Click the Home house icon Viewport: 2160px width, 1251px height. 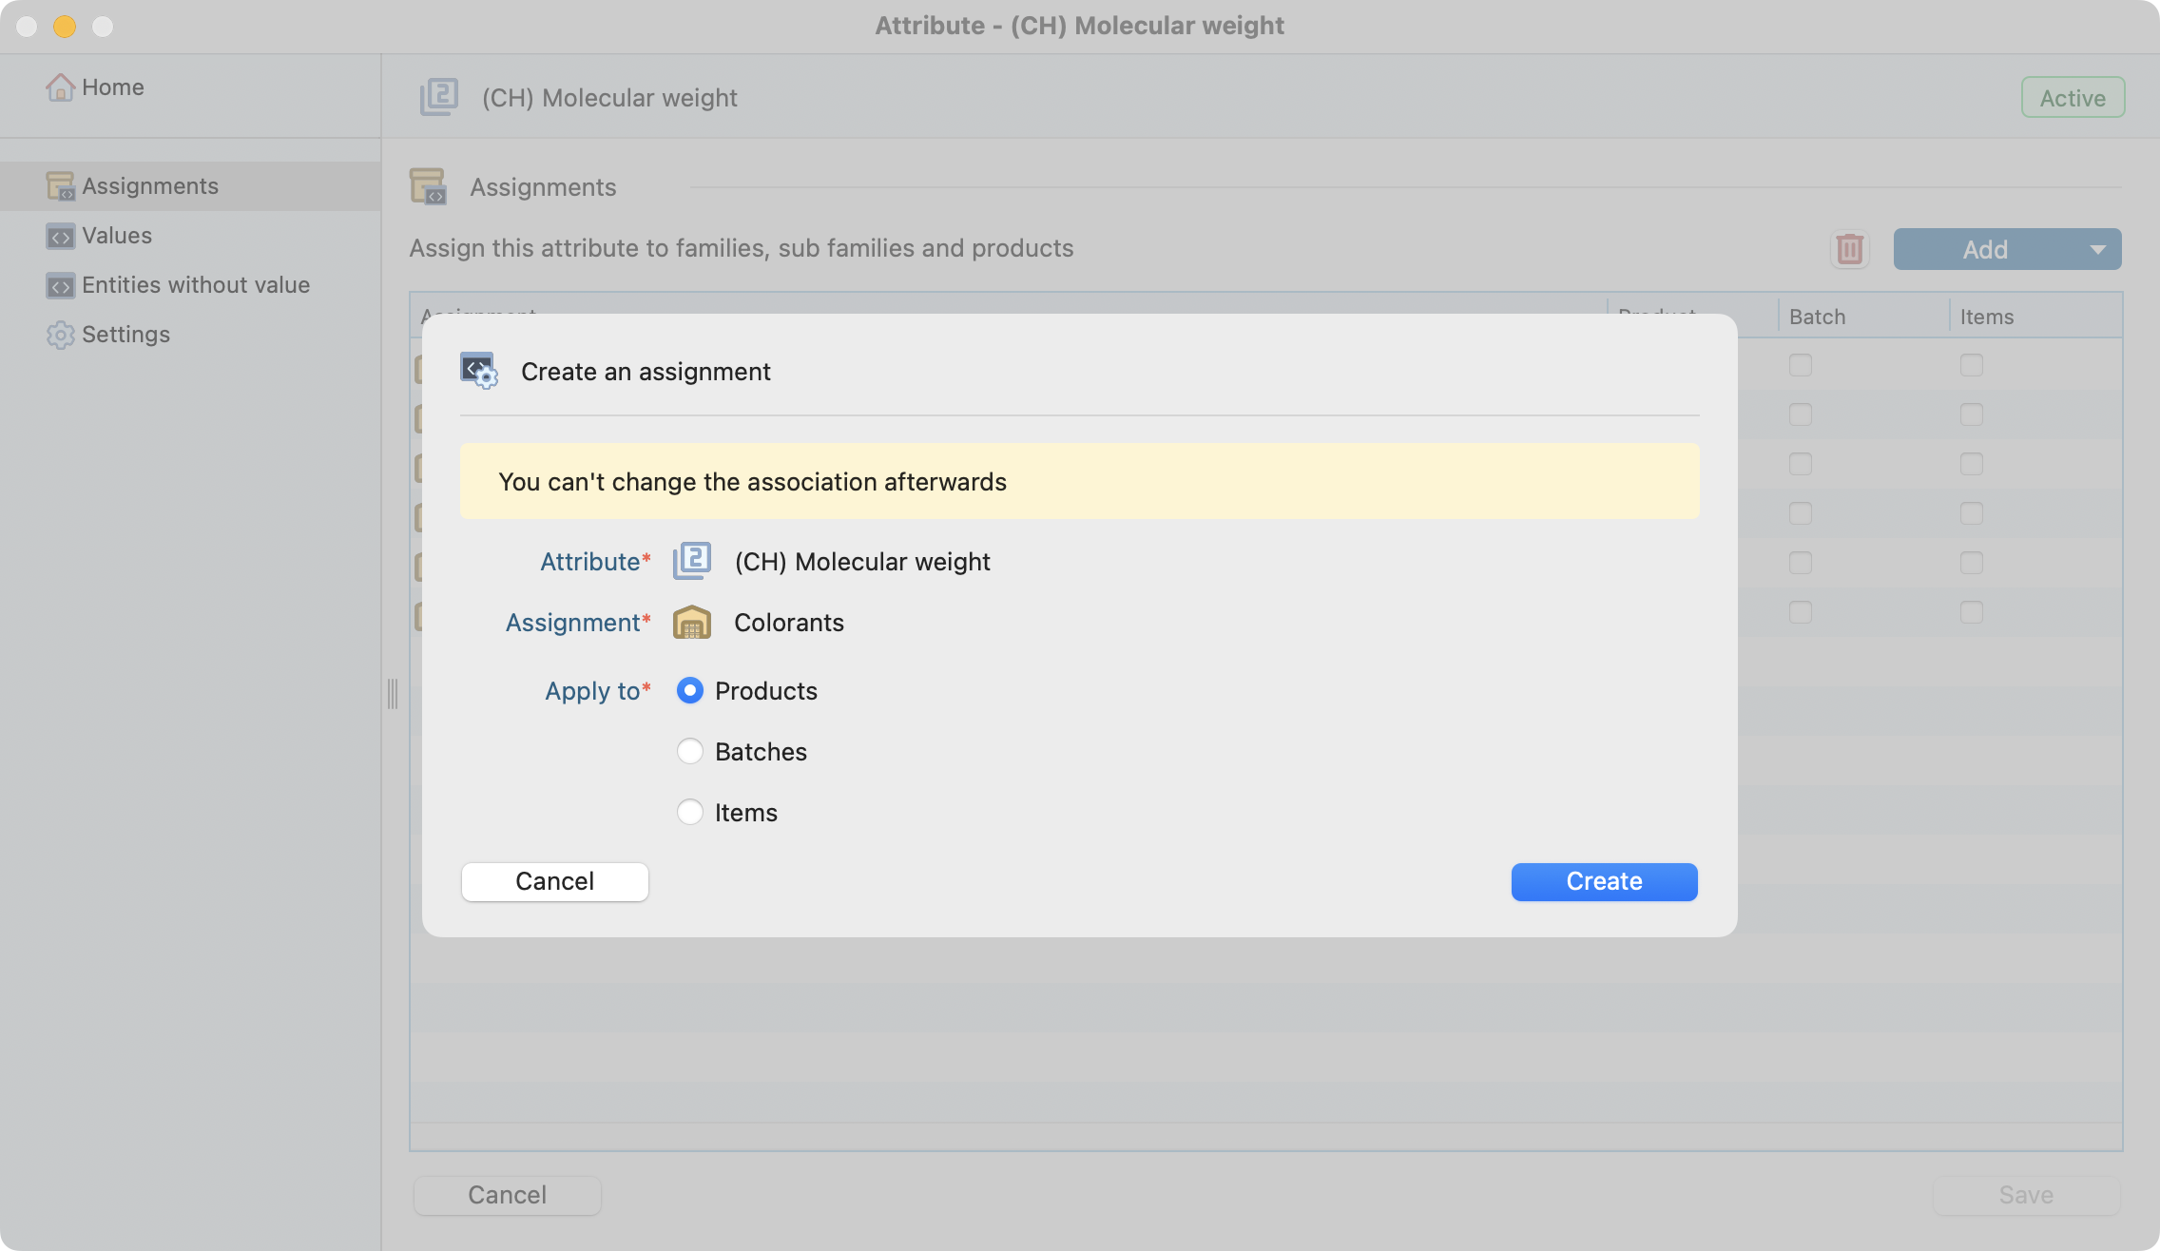60,87
